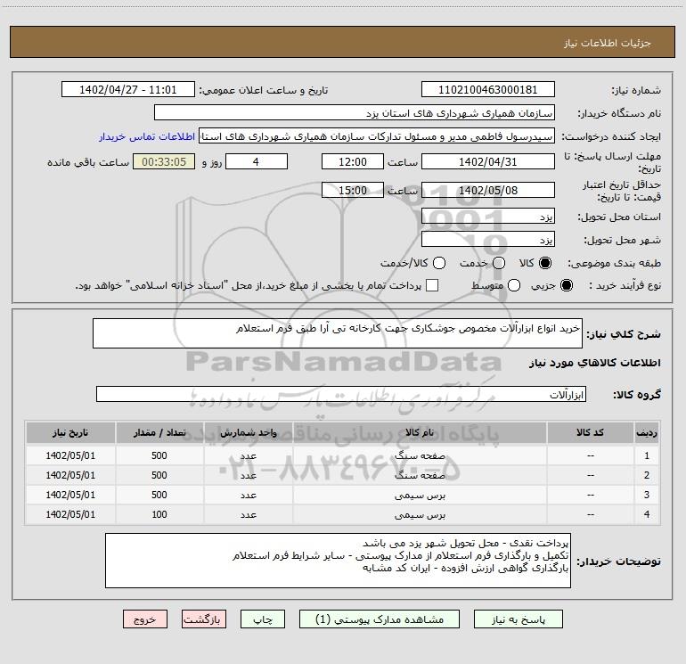686x664 pixels.
Task: Click the goods group field ابزارآلات
Action: (341, 394)
